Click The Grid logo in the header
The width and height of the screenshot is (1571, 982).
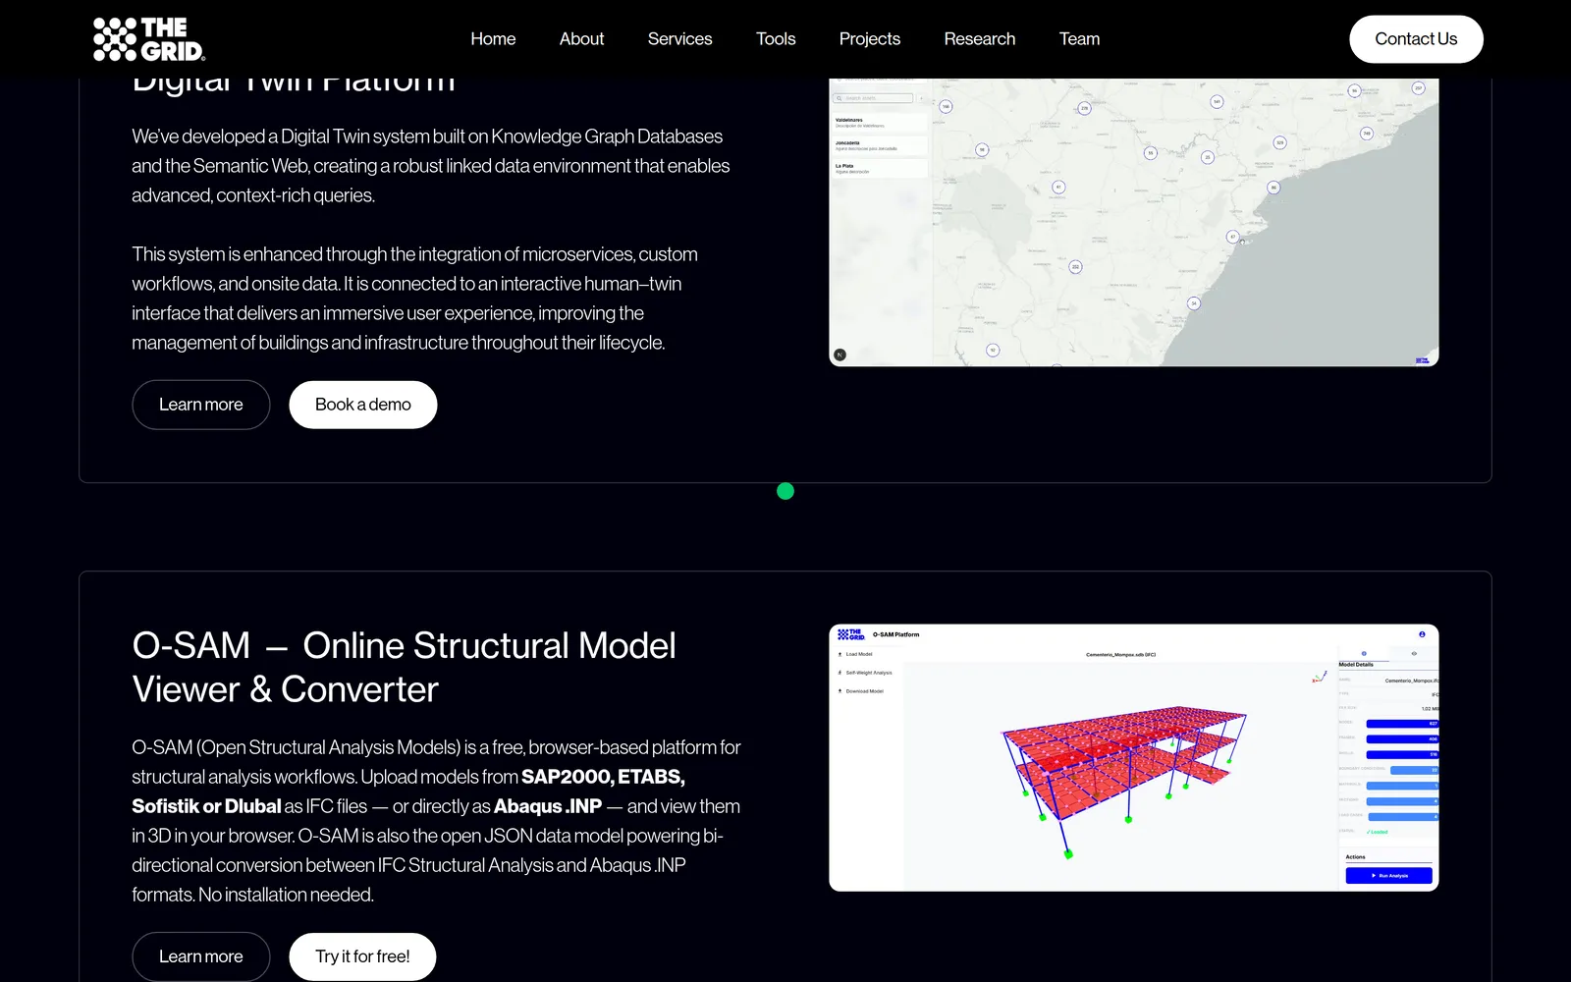[x=149, y=39]
